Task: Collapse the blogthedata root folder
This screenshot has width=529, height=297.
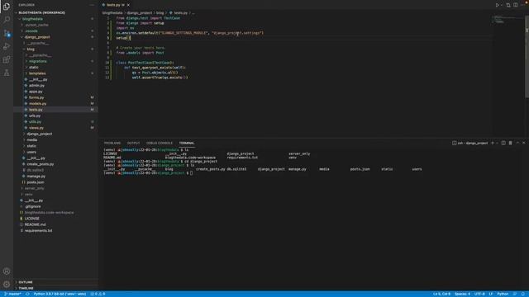Action: 32,19
